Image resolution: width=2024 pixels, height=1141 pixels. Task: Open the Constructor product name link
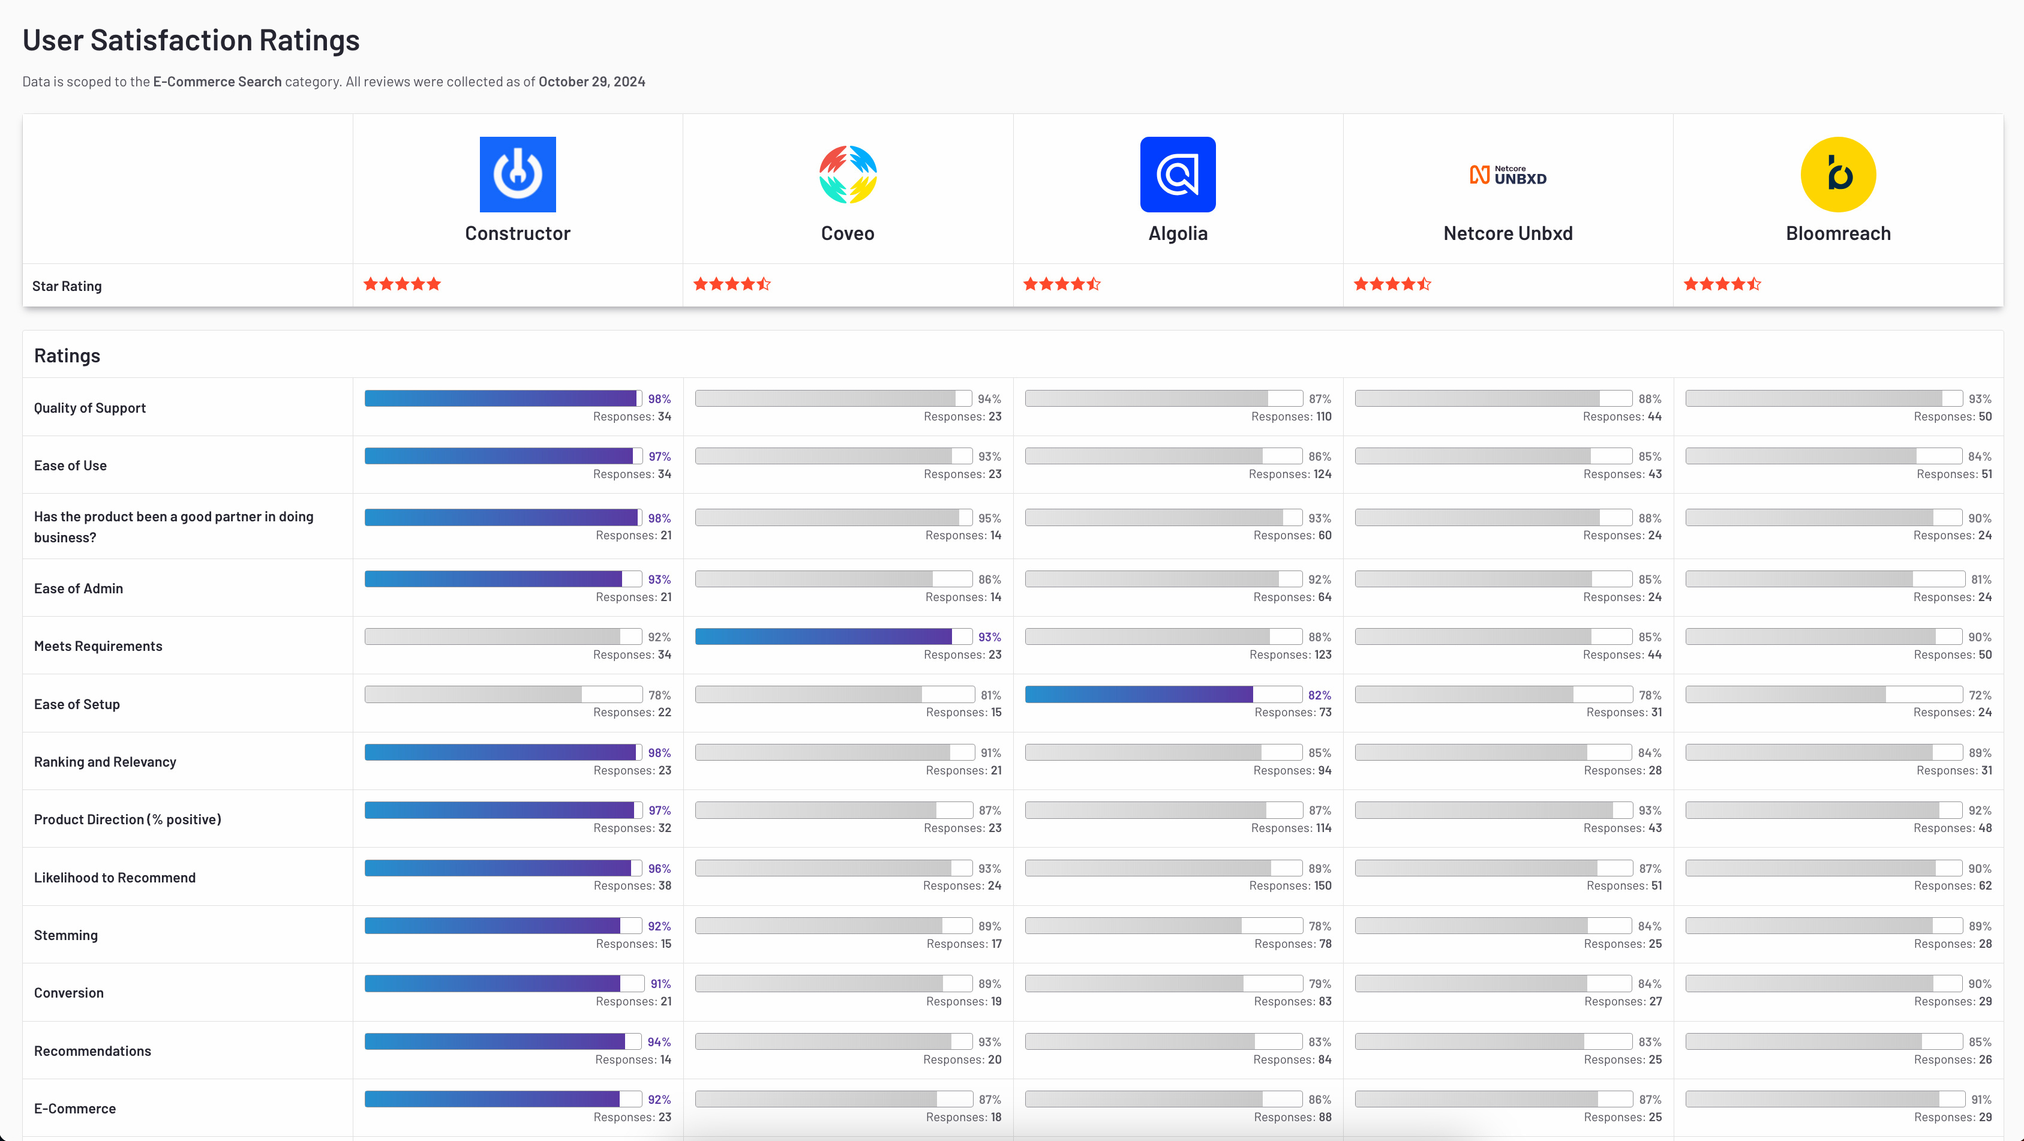(x=518, y=233)
